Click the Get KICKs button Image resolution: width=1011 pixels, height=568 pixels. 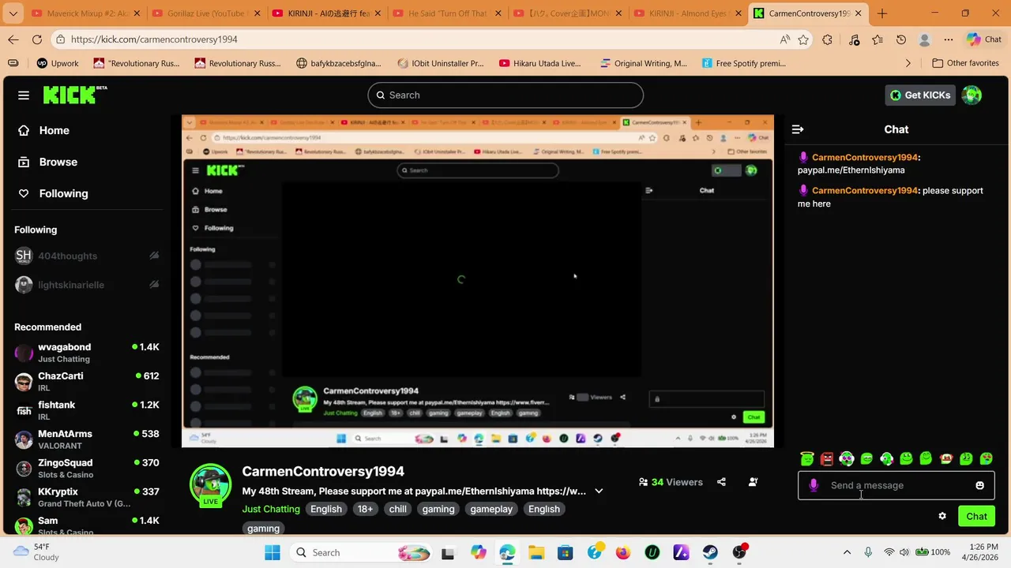tap(920, 95)
